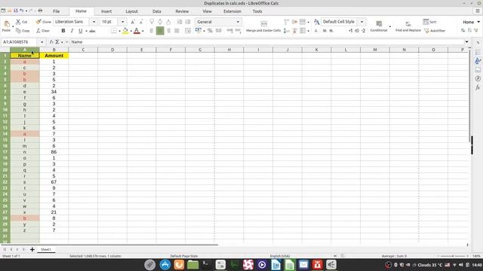The width and height of the screenshot is (483, 271).
Task: Open the Home dropdown at ribbon right
Action: point(471,22)
